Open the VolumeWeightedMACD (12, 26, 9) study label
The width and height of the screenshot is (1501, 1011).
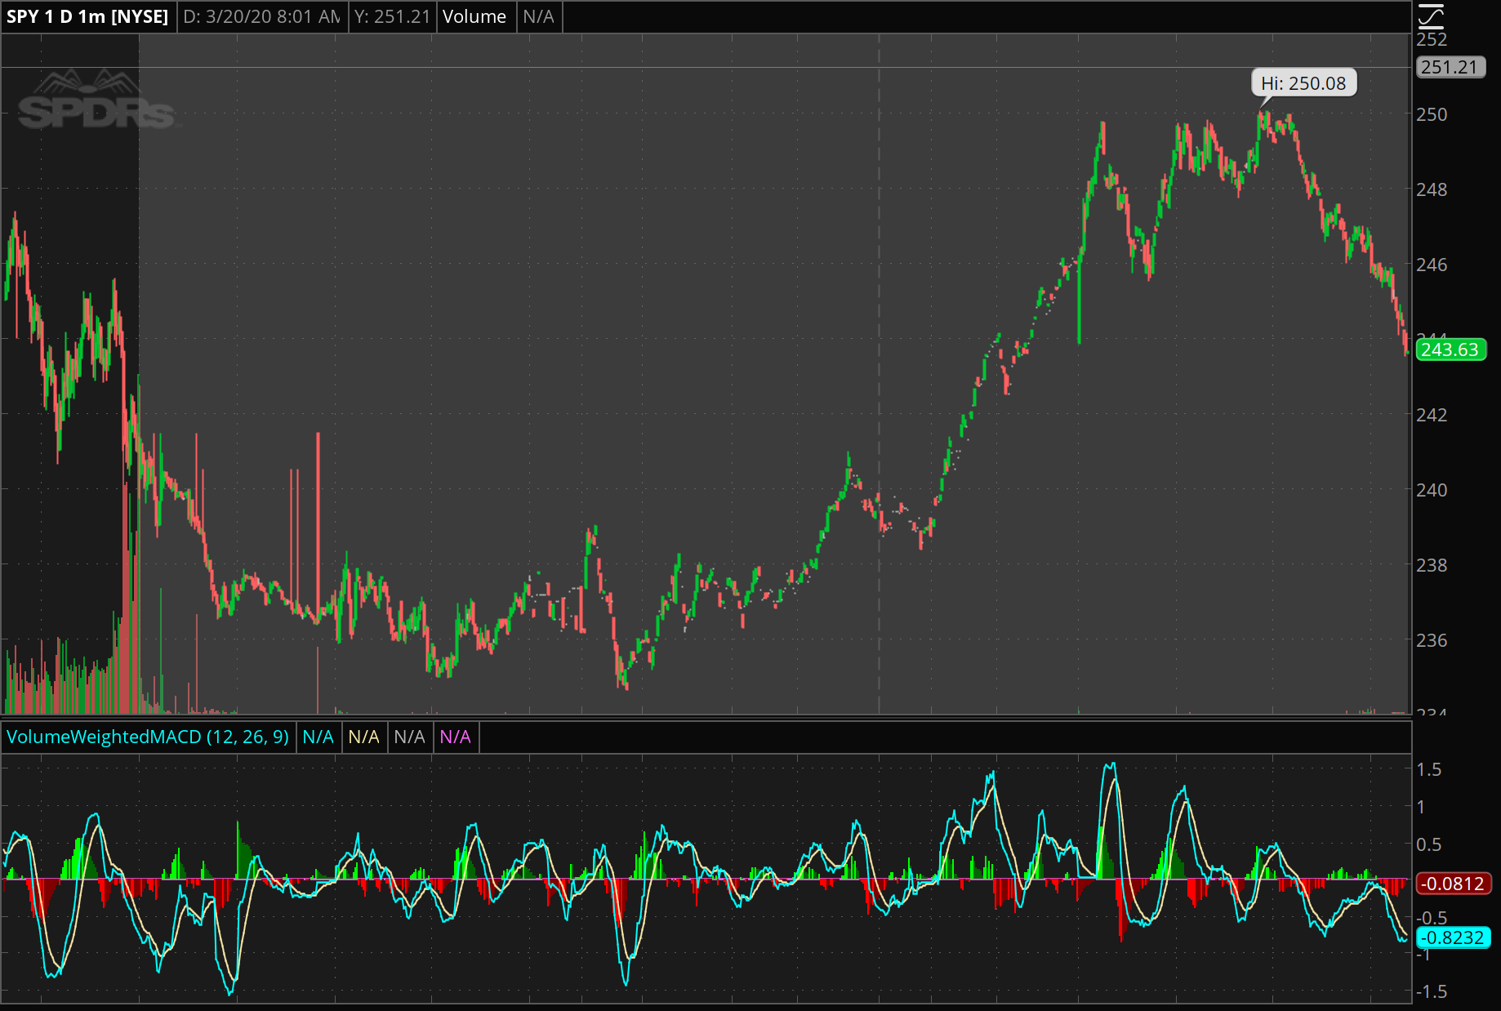pos(148,737)
